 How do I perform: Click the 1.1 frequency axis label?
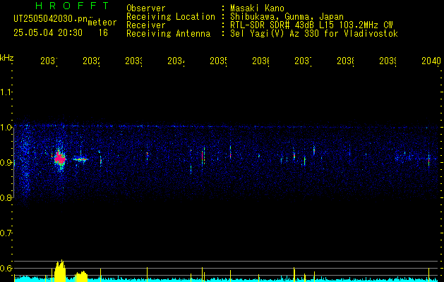(x=6, y=92)
